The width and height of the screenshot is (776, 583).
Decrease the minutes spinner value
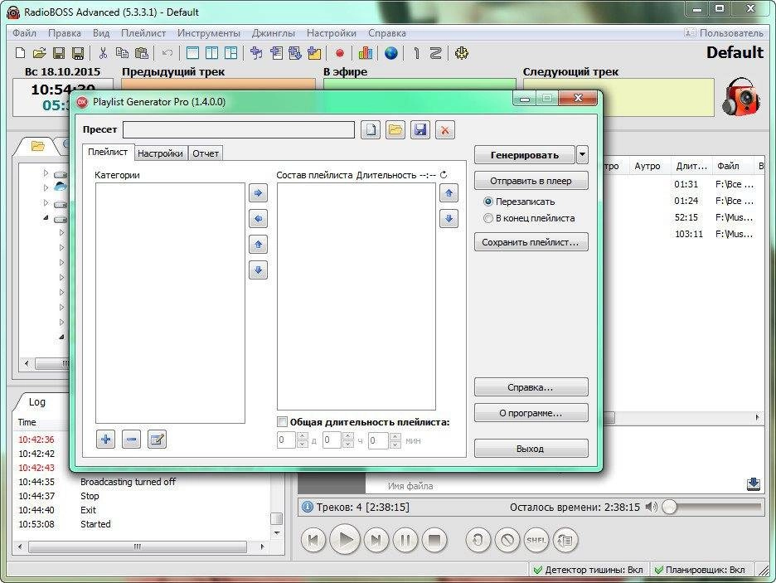(x=395, y=445)
